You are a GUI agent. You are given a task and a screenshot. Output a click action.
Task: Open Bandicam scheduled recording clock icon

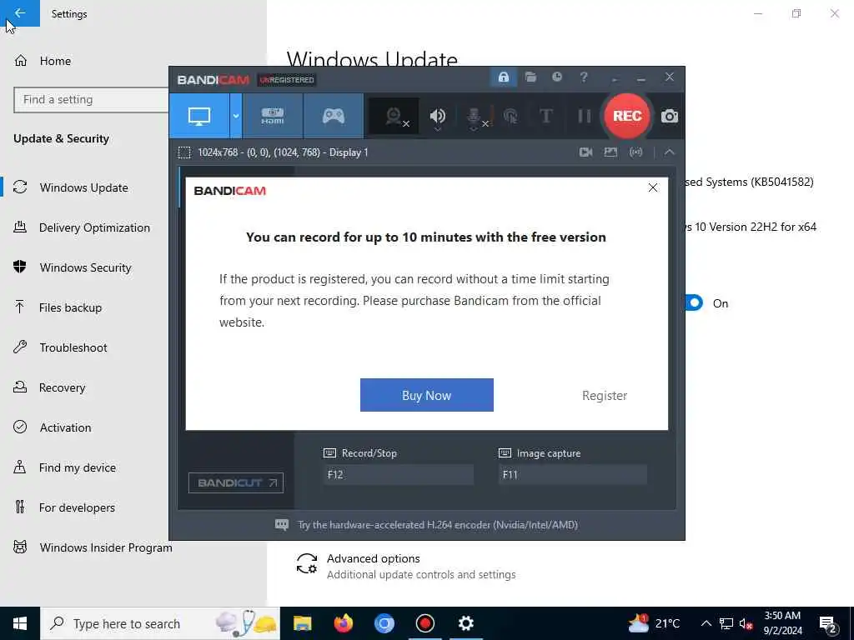coord(556,77)
